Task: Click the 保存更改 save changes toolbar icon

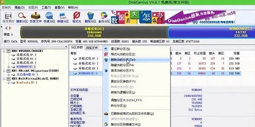Action: click(8, 17)
